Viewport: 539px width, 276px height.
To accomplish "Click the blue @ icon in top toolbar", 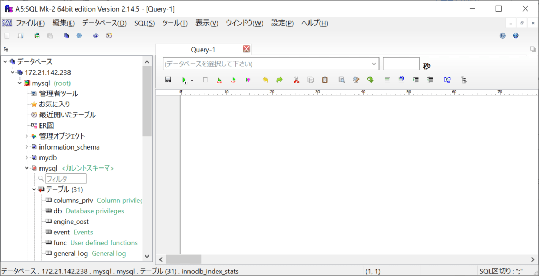I will [x=96, y=35].
